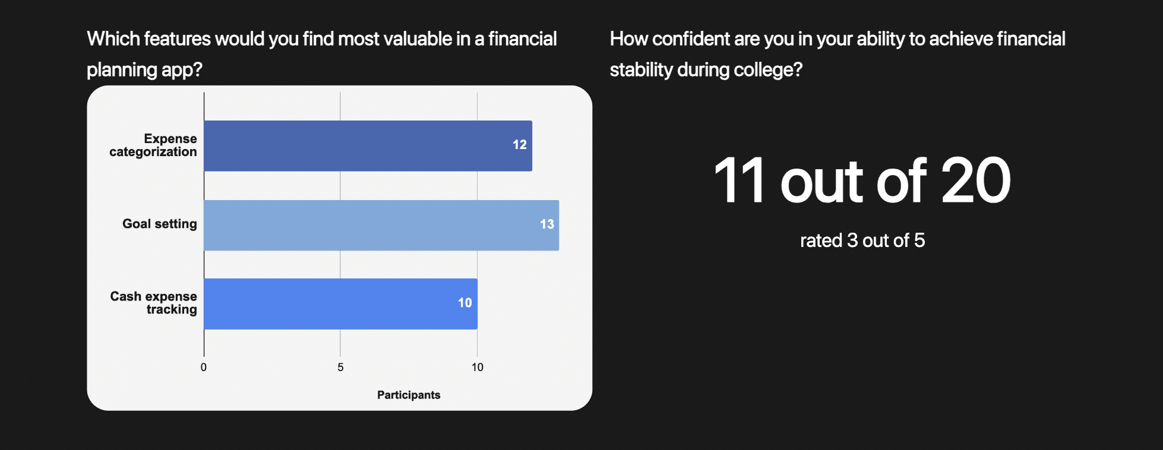Select the financial planning app question heading
1163x450 pixels.
[322, 54]
